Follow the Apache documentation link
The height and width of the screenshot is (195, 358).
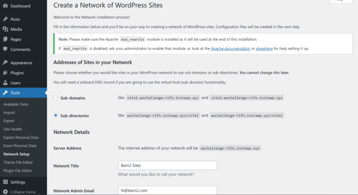tap(231, 49)
